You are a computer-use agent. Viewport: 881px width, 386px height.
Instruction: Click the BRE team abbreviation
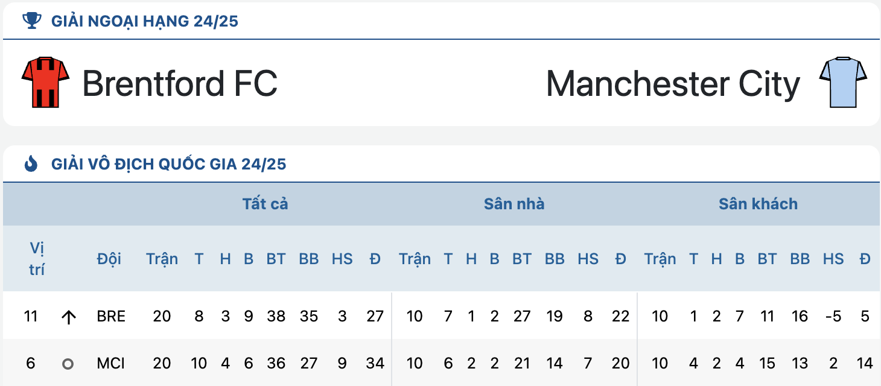point(111,316)
